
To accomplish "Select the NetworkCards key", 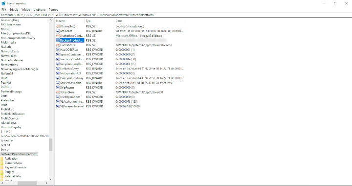I will coord(10,51).
